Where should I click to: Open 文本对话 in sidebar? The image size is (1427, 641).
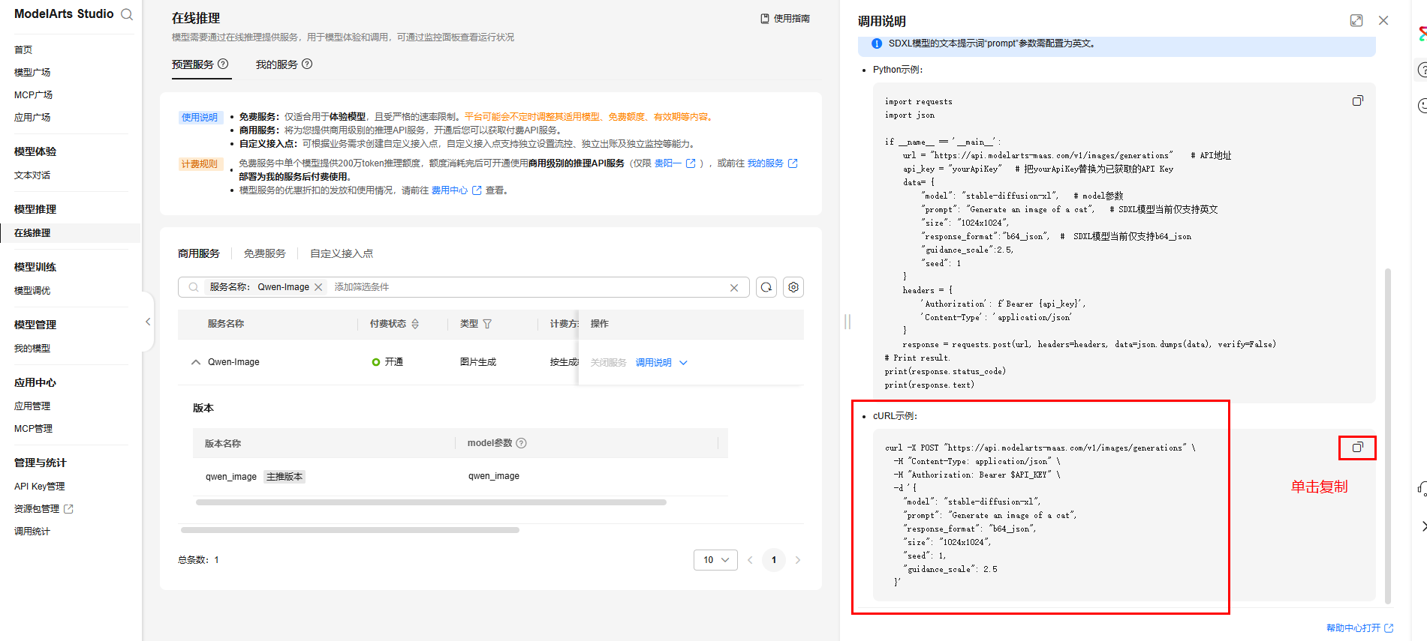(x=32, y=175)
